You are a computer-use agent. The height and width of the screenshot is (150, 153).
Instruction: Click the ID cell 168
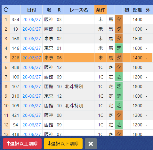15,39
